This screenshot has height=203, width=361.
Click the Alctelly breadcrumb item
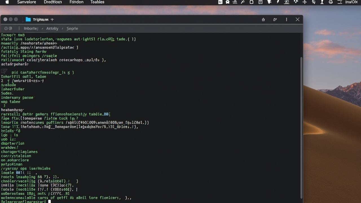52,28
